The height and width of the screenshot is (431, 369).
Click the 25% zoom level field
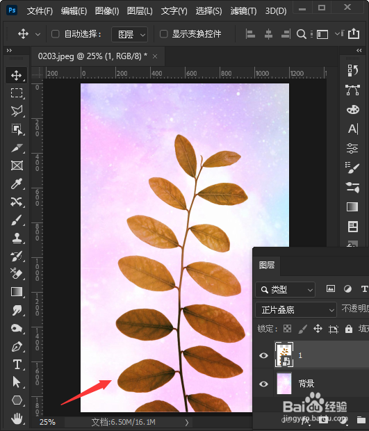click(x=47, y=422)
